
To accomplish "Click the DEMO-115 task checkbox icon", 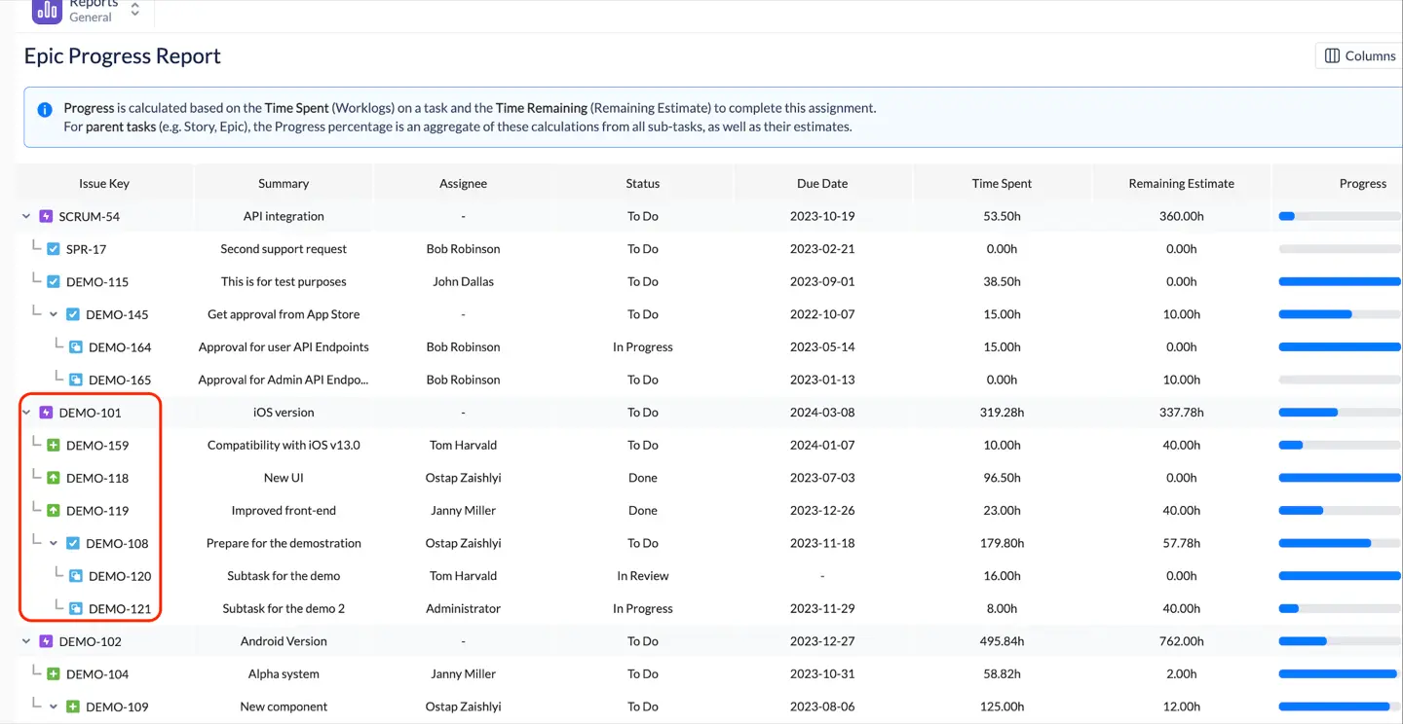I will pyautogui.click(x=54, y=282).
